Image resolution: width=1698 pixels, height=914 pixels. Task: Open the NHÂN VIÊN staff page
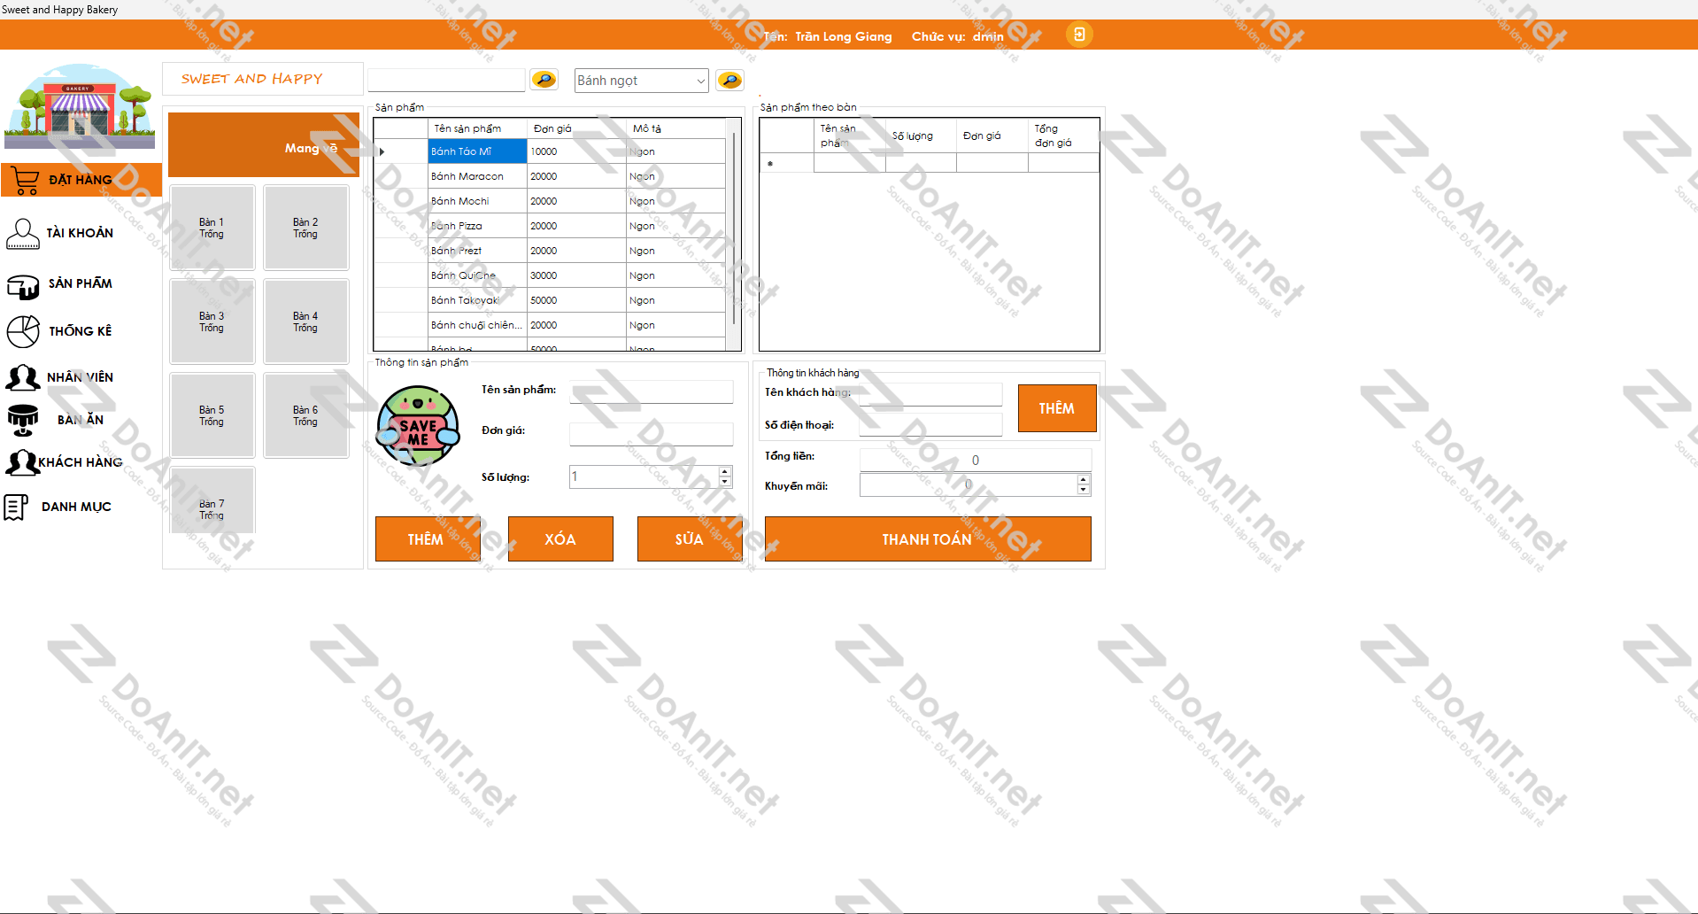click(x=80, y=377)
